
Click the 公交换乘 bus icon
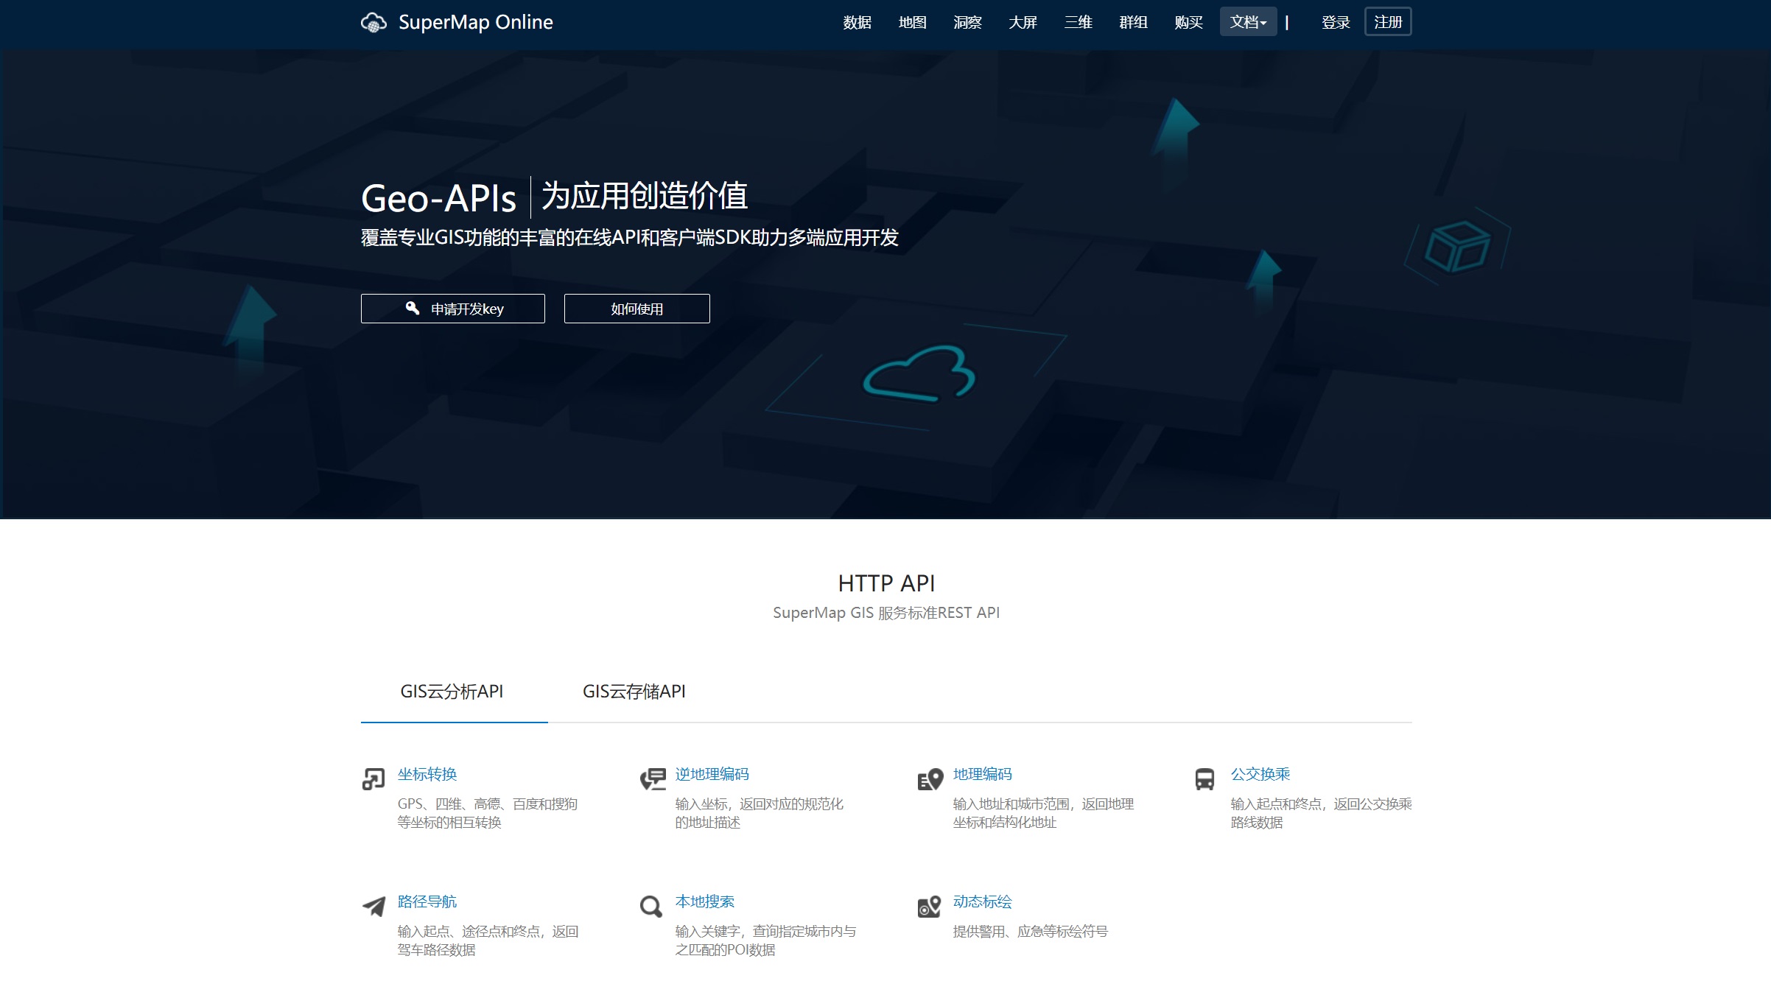click(1204, 778)
